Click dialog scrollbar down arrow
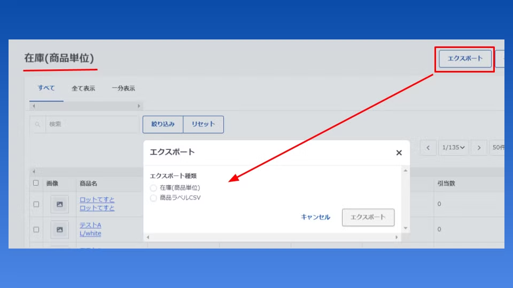This screenshot has width=513, height=288. [406, 228]
